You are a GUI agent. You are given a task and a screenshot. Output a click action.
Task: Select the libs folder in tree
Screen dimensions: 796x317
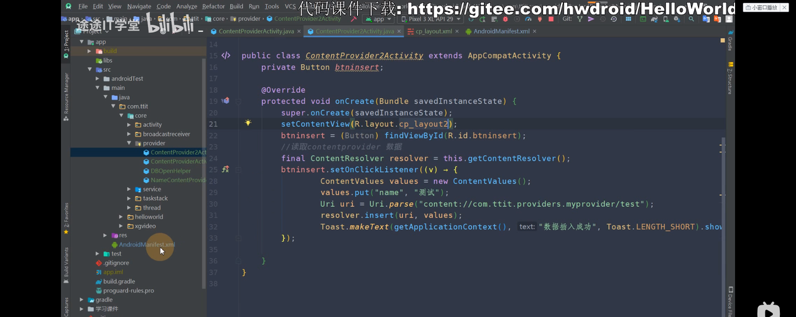click(108, 60)
